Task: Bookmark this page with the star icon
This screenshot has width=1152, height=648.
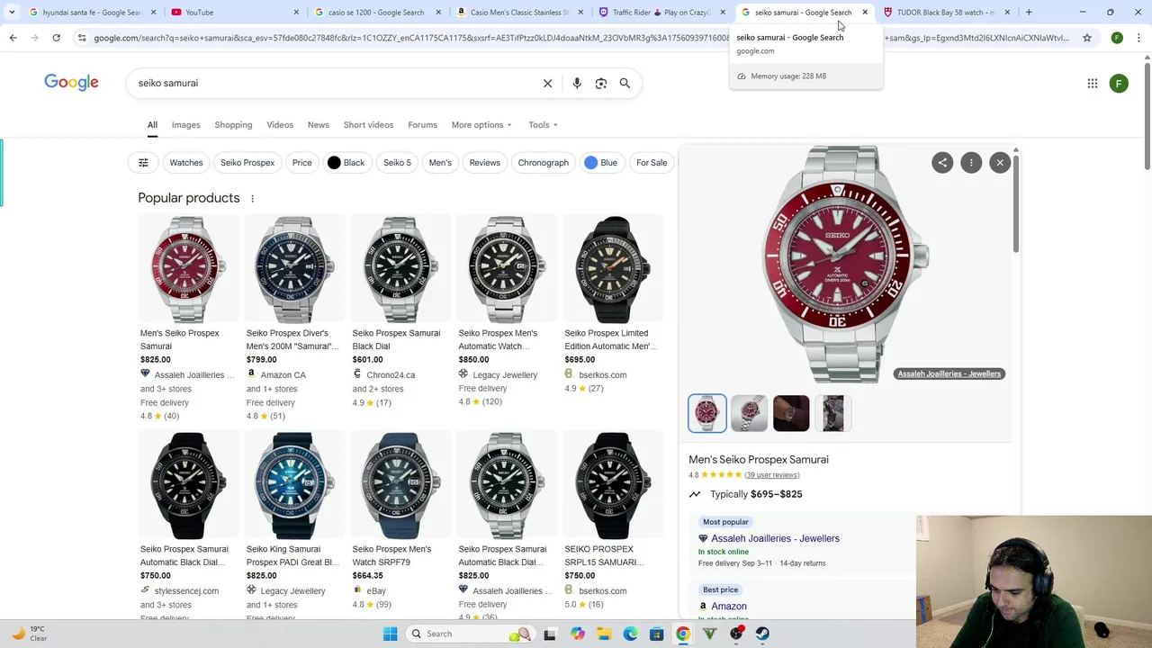Action: (x=1087, y=38)
